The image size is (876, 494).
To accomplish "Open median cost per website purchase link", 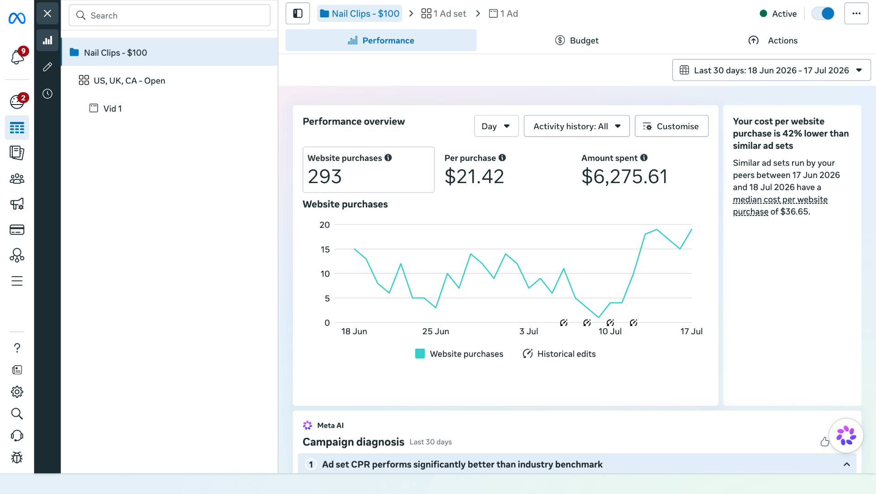I will pos(780,205).
